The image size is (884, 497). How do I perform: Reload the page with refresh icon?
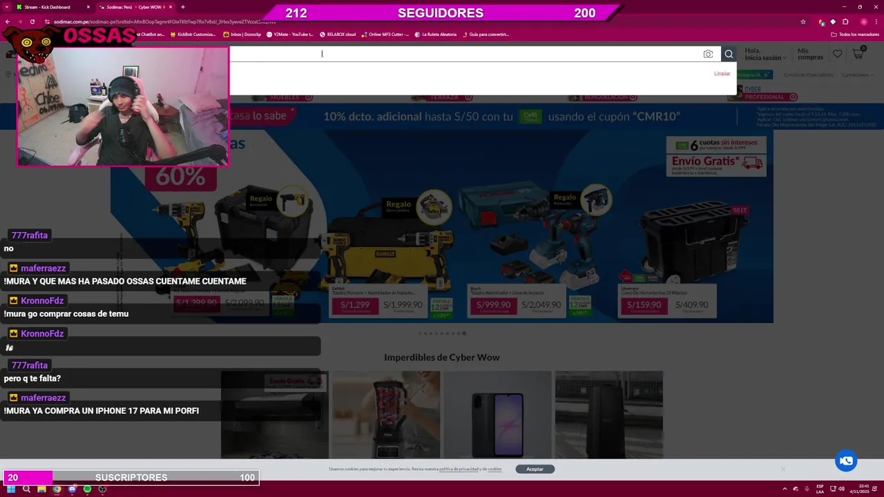32,21
